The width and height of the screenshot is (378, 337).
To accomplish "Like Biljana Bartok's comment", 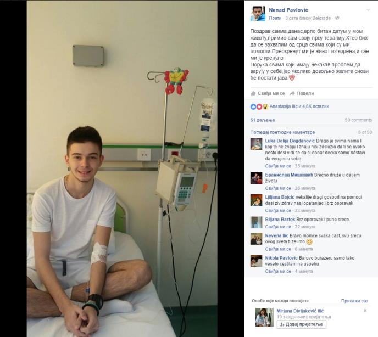I will point(278,227).
